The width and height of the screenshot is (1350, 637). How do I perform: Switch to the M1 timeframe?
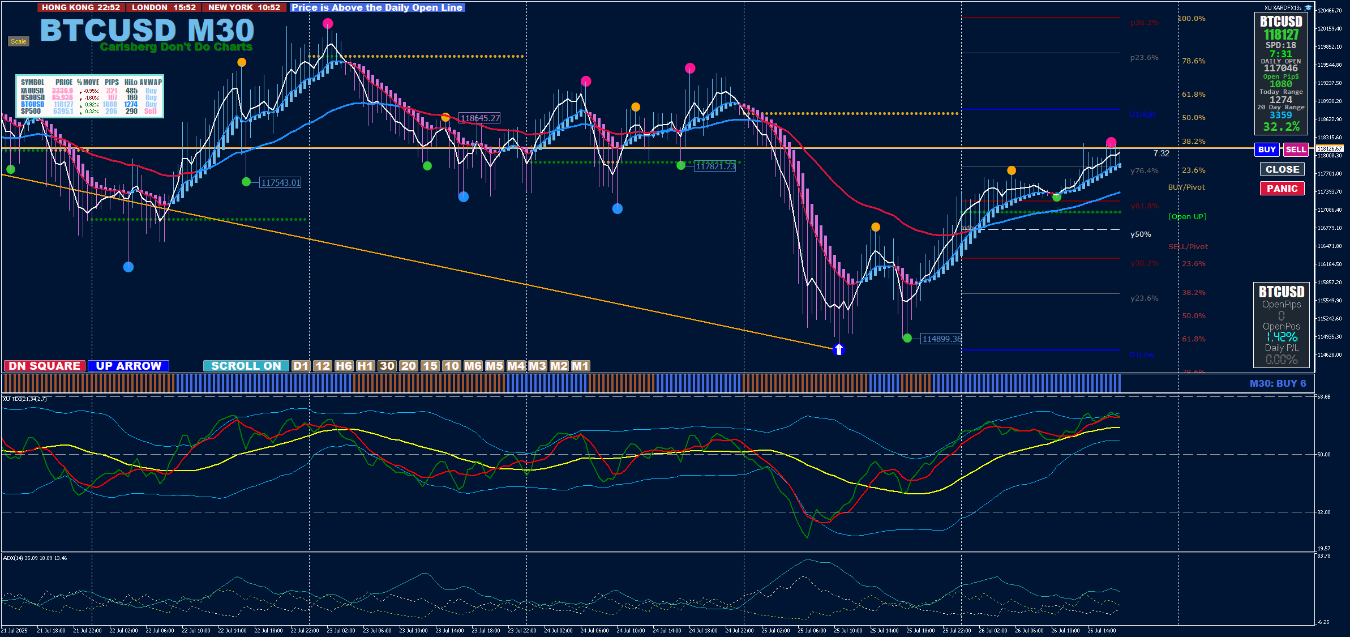pyautogui.click(x=580, y=366)
